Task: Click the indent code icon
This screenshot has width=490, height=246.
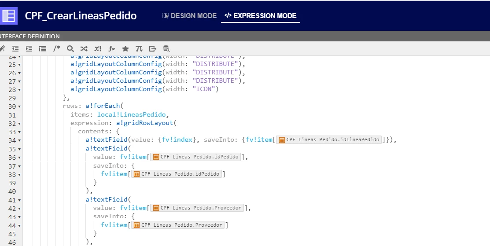Action: click(29, 49)
